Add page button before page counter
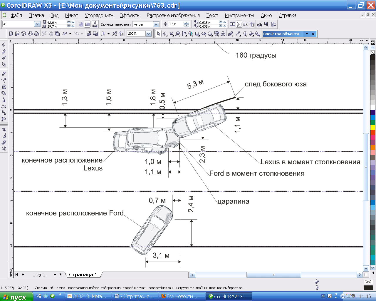 [x=23, y=275]
